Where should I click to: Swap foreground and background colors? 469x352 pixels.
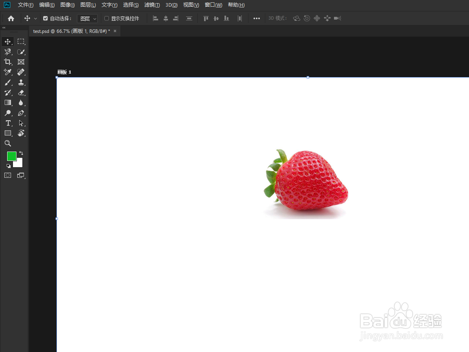click(21, 153)
